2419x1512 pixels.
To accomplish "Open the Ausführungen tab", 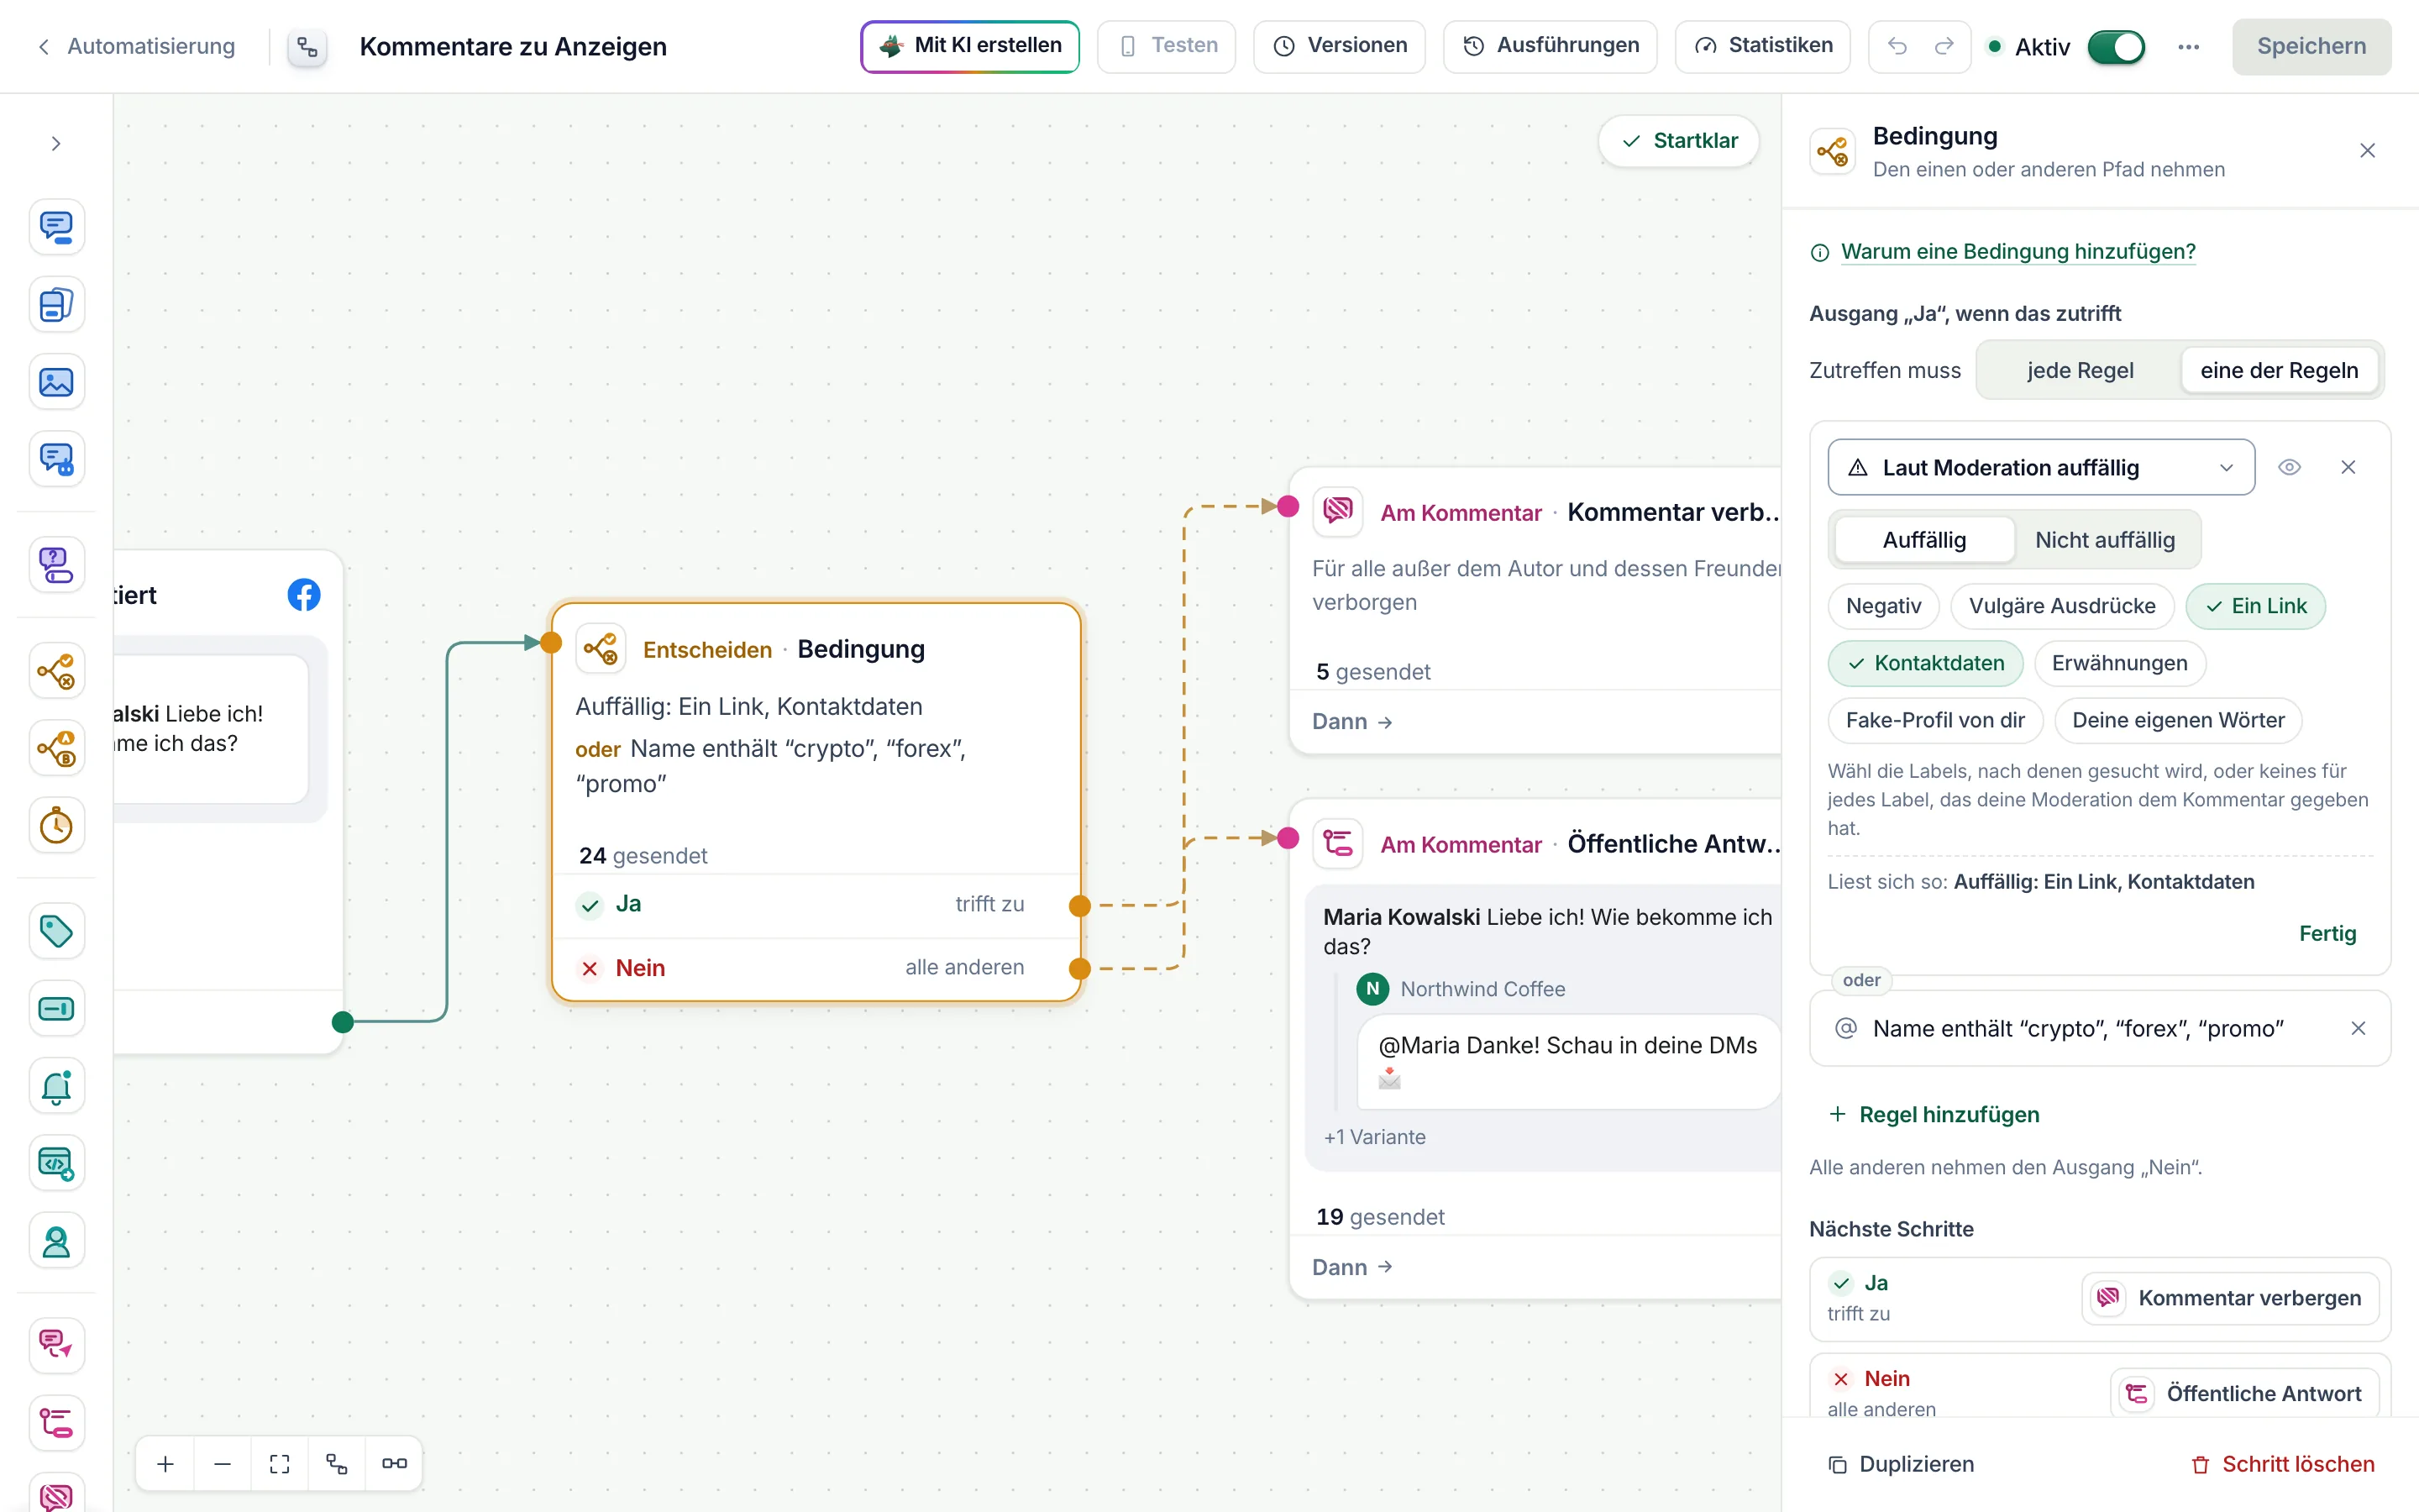I will click(x=1551, y=46).
